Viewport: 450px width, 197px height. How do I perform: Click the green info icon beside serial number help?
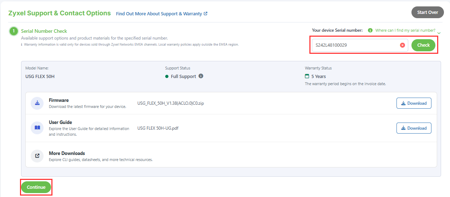(370, 31)
